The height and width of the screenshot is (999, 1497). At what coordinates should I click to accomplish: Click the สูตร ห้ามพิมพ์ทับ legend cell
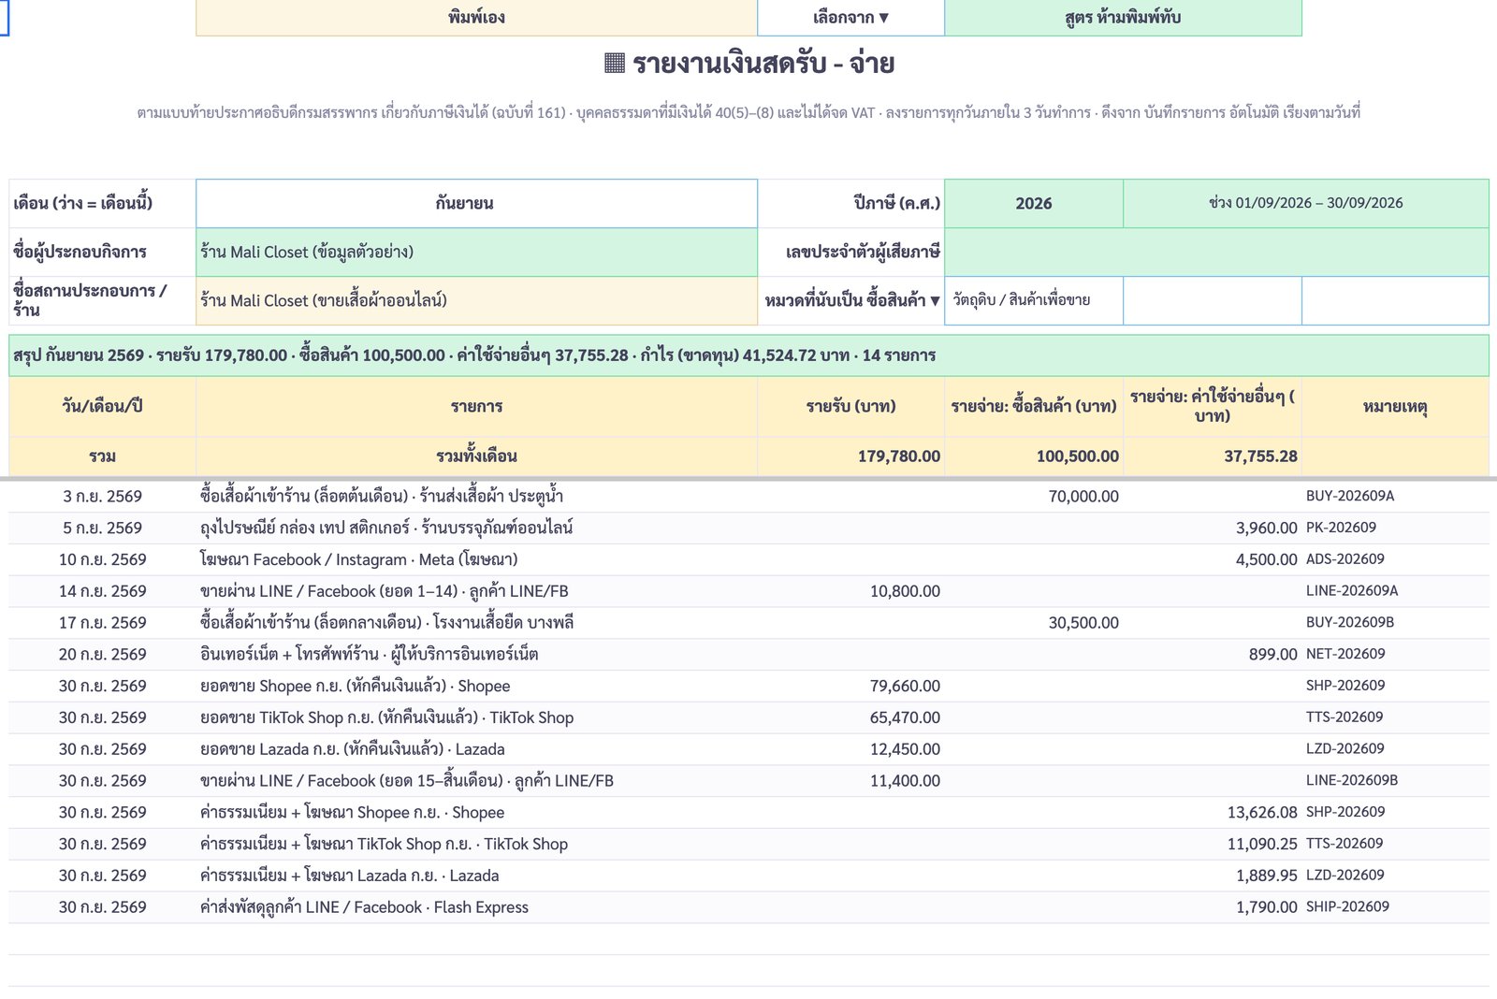[1123, 17]
